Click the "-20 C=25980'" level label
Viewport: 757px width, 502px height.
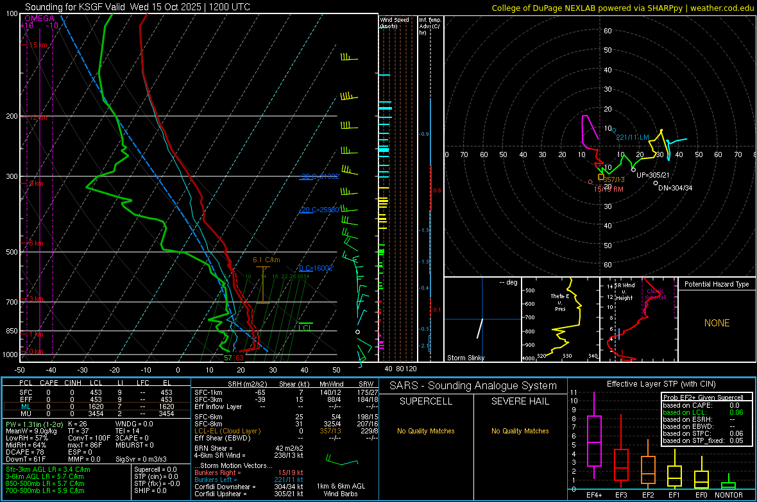(x=319, y=210)
